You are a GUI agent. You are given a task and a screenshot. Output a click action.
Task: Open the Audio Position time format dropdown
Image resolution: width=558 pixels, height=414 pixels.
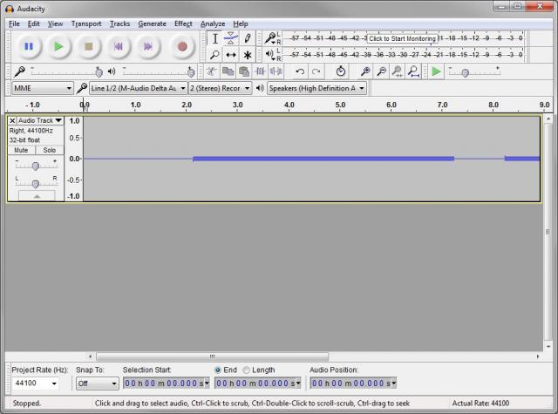(394, 383)
